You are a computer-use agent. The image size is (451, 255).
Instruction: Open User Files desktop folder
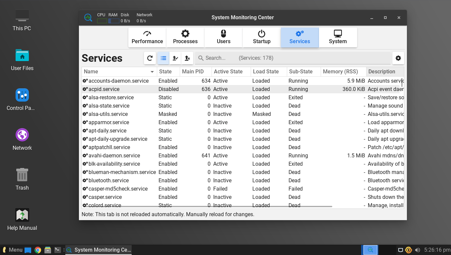[22, 60]
